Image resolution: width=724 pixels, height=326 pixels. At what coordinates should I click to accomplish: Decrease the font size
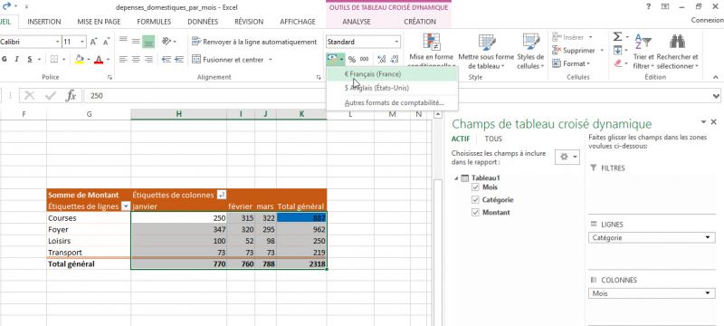[106, 42]
